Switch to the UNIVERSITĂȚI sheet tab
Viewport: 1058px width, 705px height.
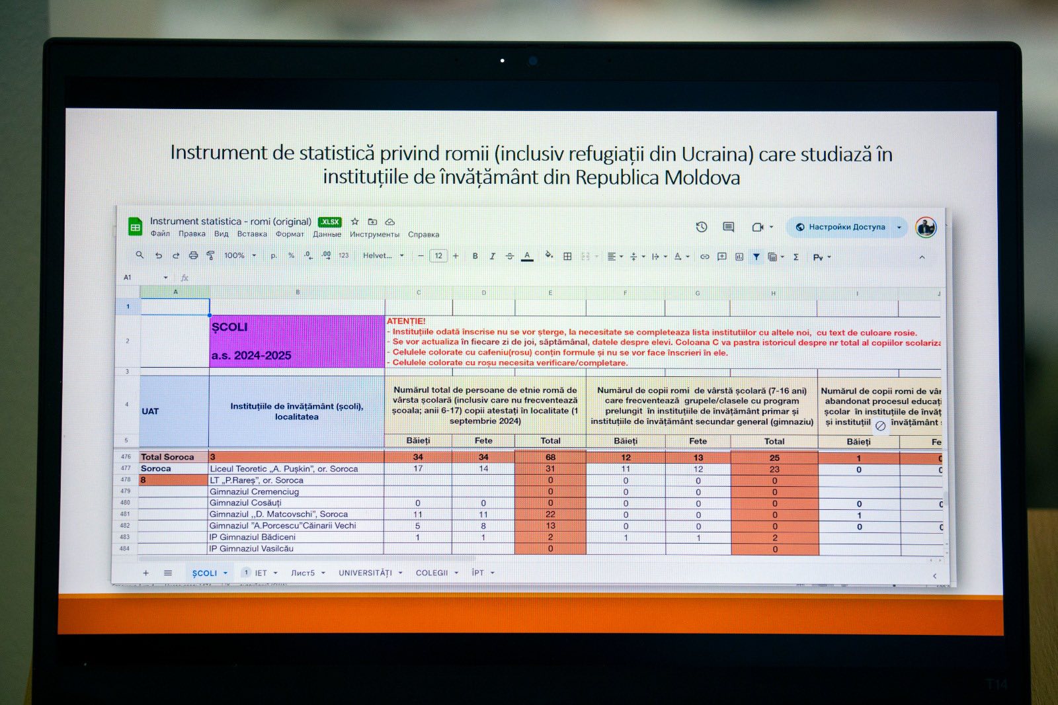(365, 573)
